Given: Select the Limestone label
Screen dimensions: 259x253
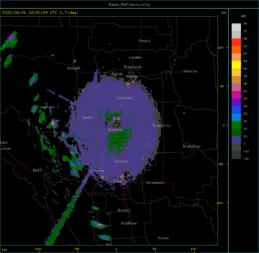Looking at the screenshot, I should [46, 107].
